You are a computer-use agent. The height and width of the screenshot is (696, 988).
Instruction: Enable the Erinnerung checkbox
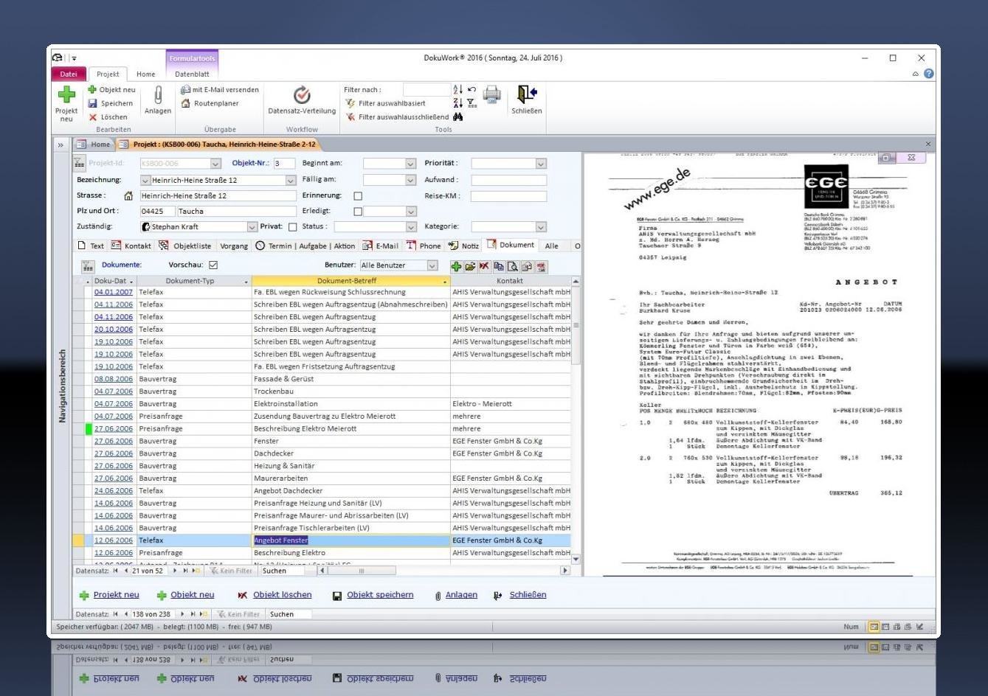[358, 196]
